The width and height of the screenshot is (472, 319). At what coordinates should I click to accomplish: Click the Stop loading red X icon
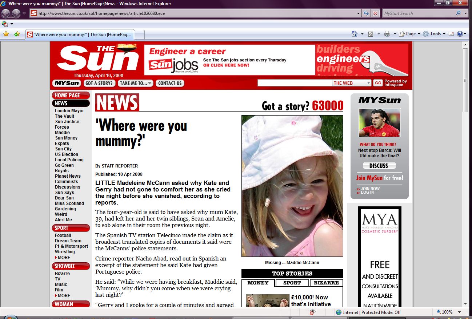point(375,13)
